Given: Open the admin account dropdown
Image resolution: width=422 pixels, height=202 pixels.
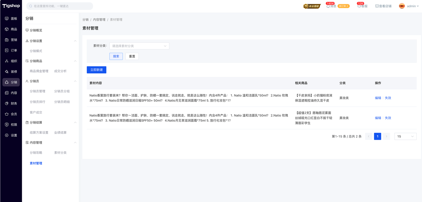Looking at the screenshot, I should click(409, 6).
